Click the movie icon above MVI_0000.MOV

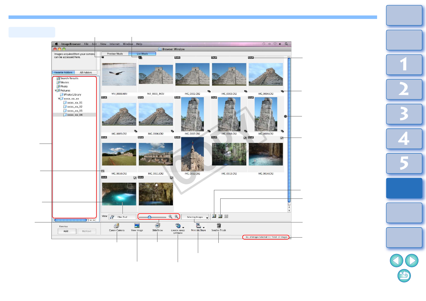click(103, 58)
